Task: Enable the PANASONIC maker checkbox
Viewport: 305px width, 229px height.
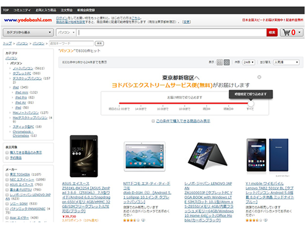Action: [x=7, y=209]
